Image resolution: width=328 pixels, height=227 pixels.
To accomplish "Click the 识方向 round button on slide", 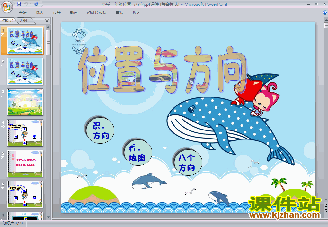I will point(100,130).
